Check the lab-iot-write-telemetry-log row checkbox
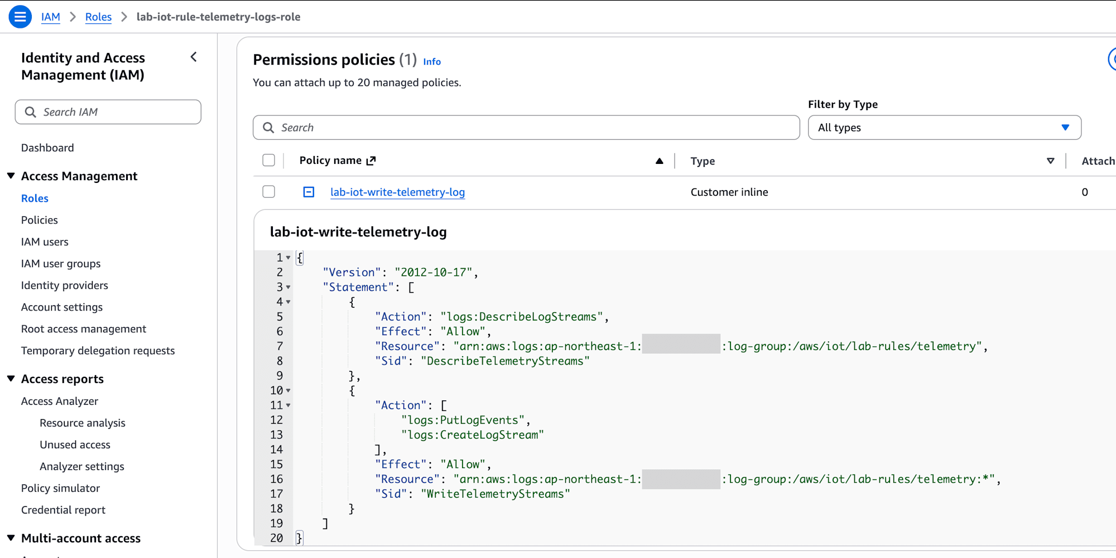Screen dimensions: 1116x558 point(269,192)
